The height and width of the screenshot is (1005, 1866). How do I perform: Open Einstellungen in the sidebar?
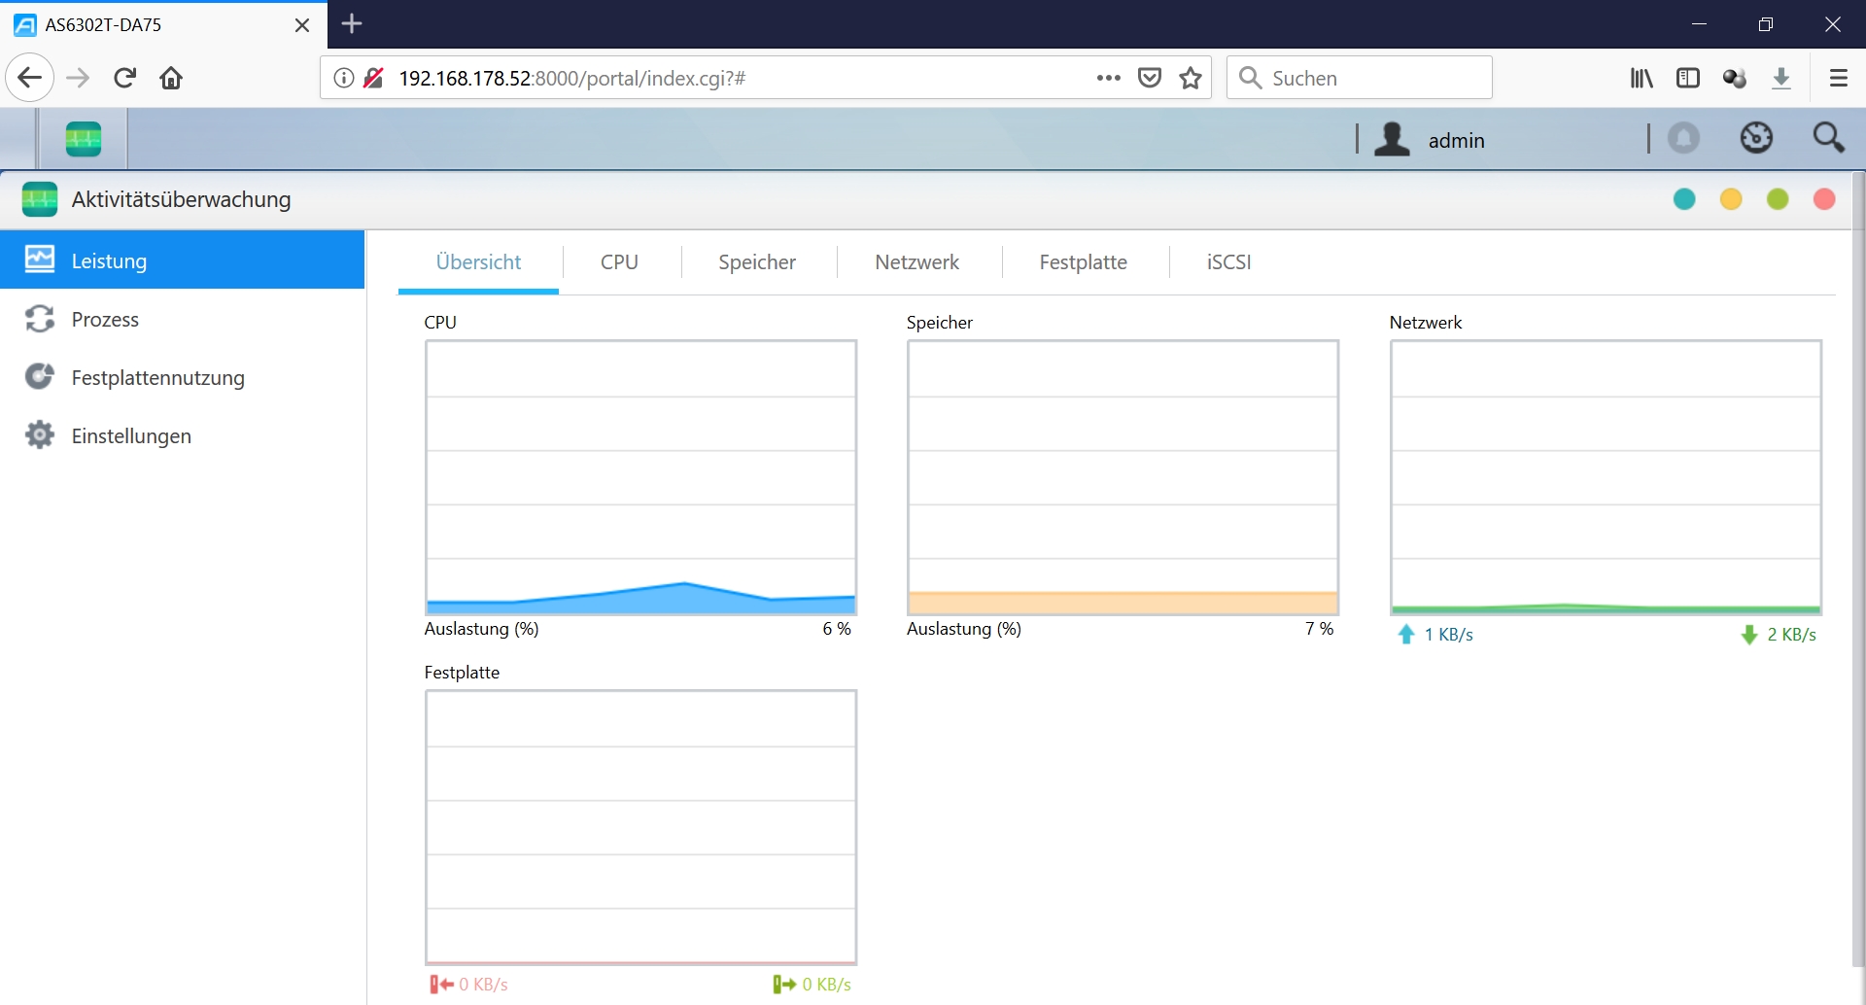[131, 436]
